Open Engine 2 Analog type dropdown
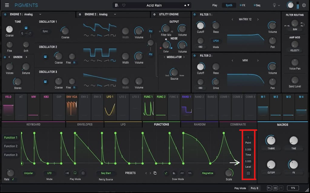 (x=115, y=14)
